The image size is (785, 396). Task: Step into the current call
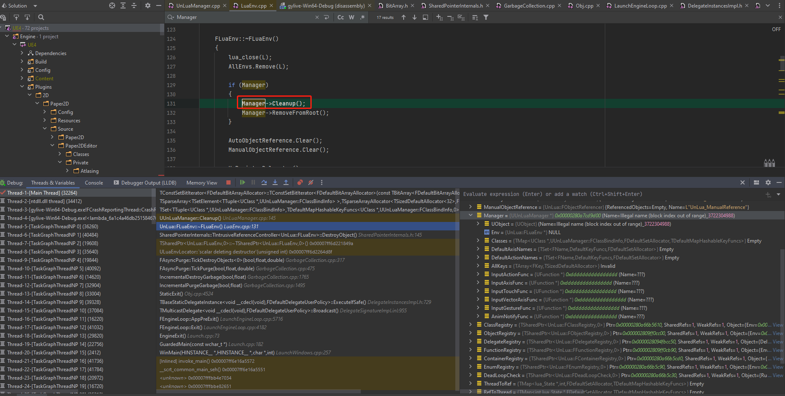pyautogui.click(x=275, y=182)
